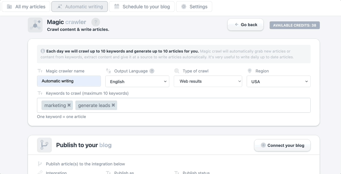This screenshot has width=341, height=174.
Task: Click the magnifier icon beside Type of crawl
Action: 177,71
